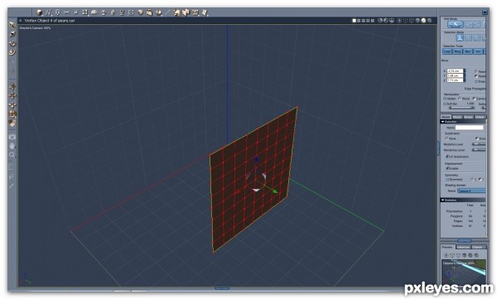Click the panel menu arrow at top right corner
The height and width of the screenshot is (299, 497).
pos(485,12)
